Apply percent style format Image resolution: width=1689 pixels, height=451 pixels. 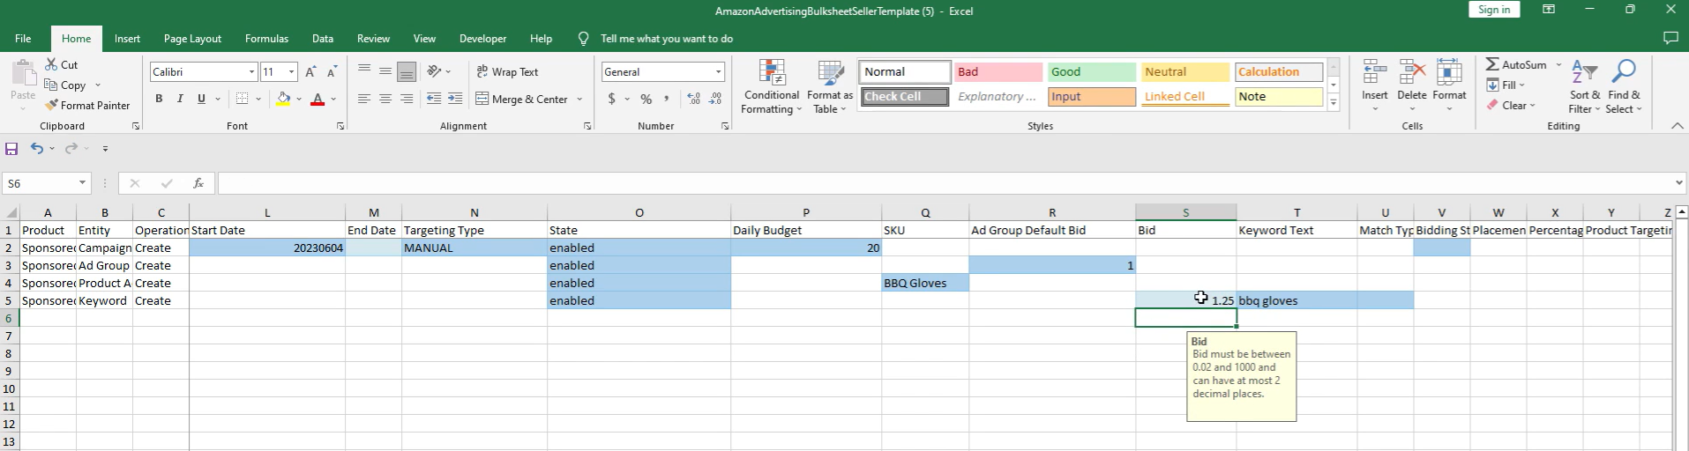(x=646, y=99)
